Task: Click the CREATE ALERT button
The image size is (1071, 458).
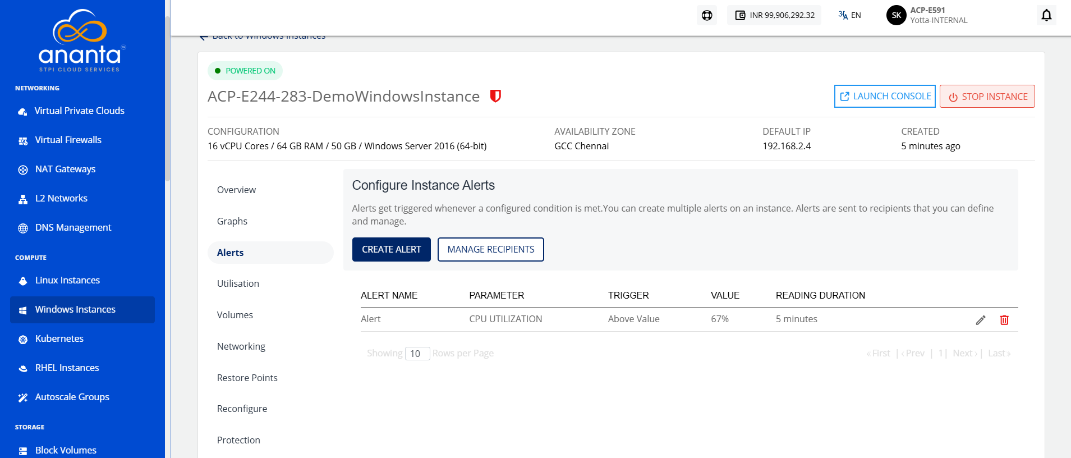Action: click(x=392, y=250)
